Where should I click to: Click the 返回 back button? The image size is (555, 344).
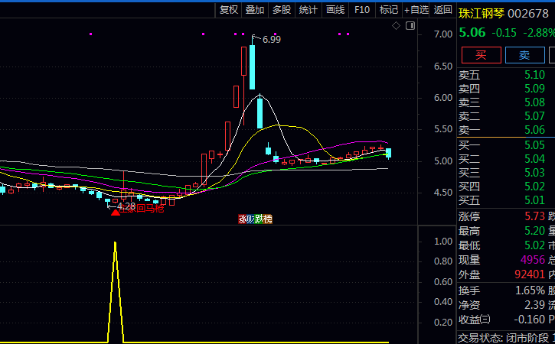pyautogui.click(x=442, y=10)
